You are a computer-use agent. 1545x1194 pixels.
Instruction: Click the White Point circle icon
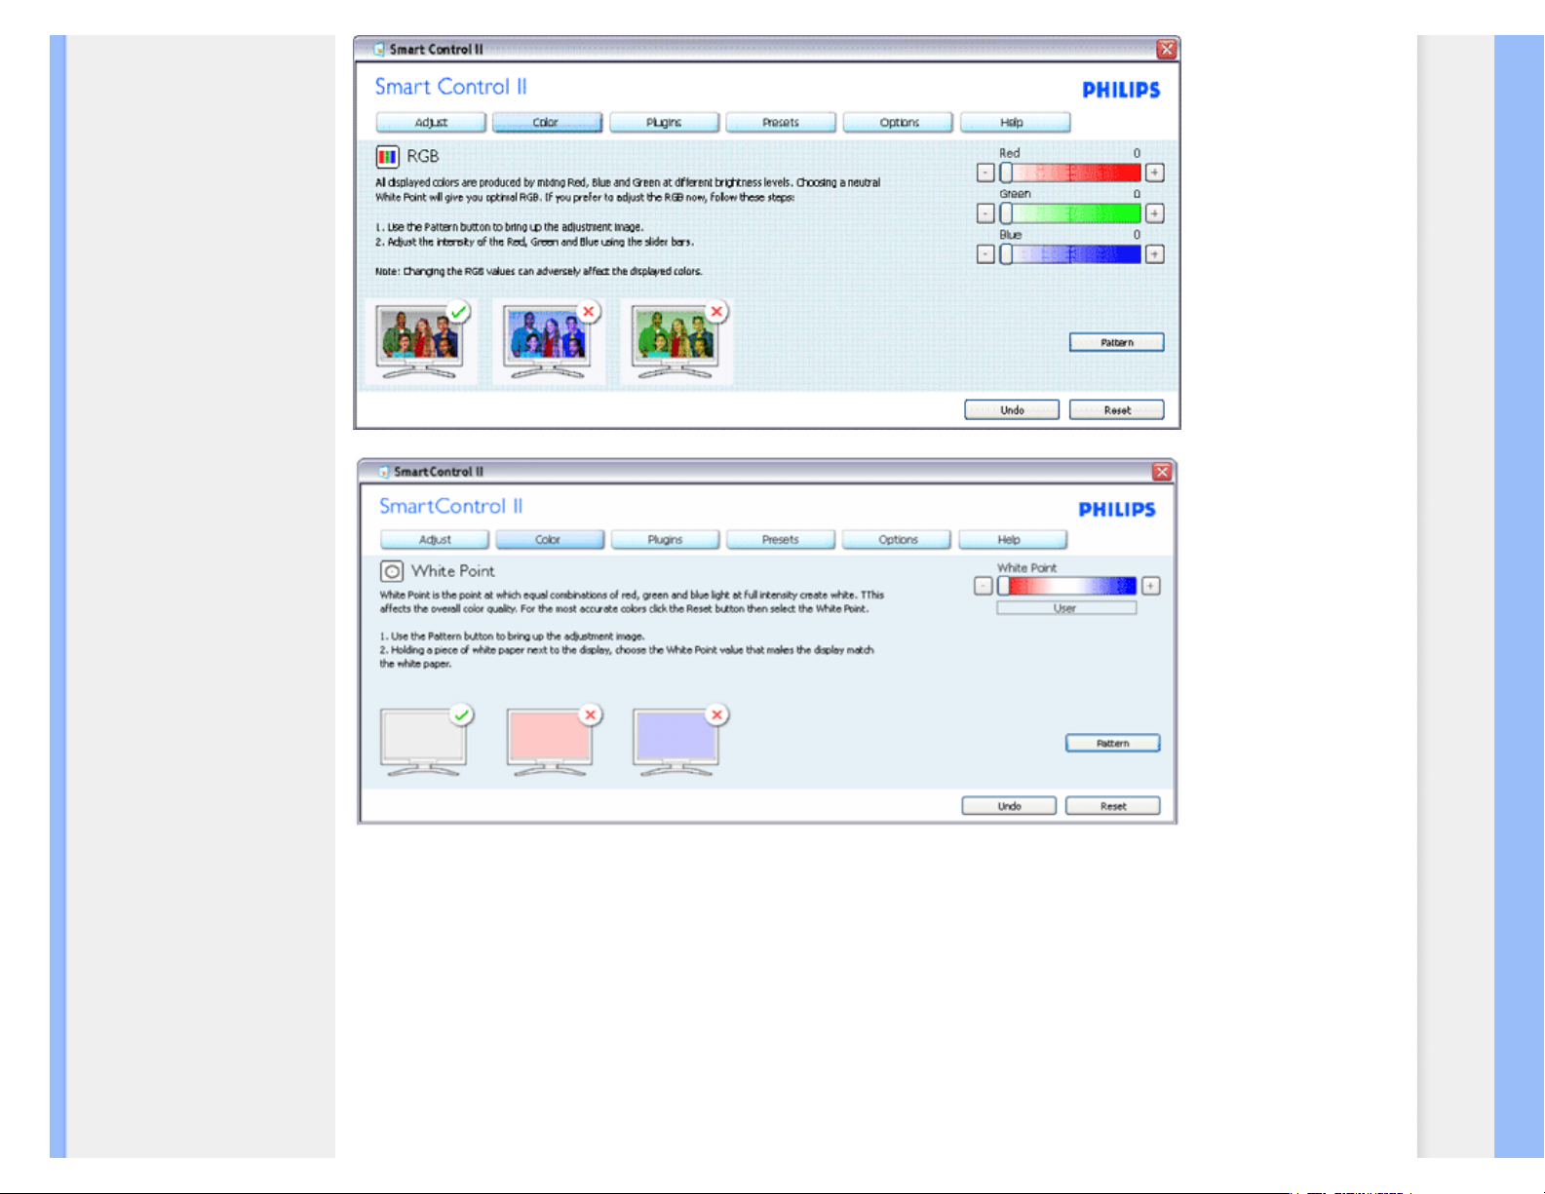(x=391, y=571)
